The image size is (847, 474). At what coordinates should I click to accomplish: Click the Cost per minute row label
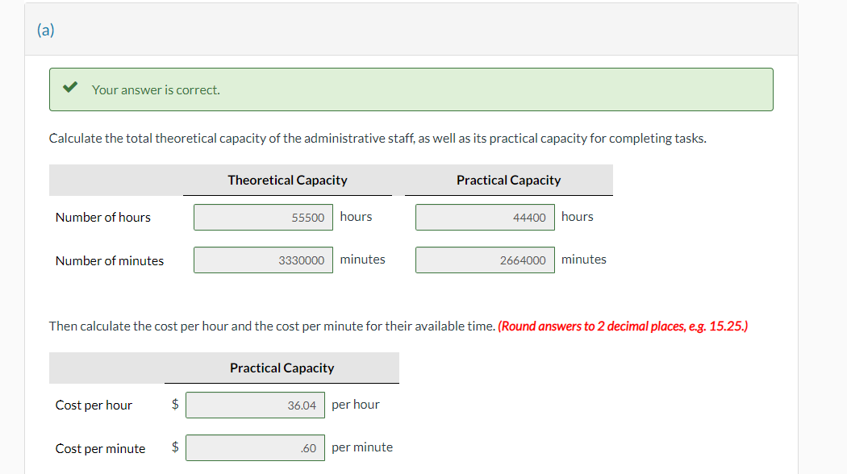click(x=100, y=447)
